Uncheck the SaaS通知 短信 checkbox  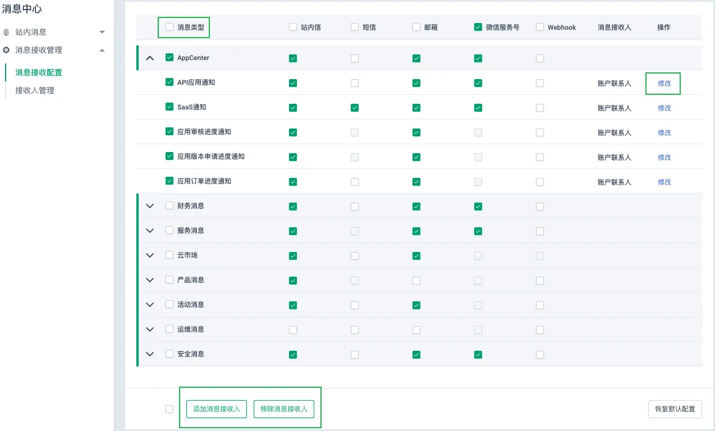coord(355,108)
